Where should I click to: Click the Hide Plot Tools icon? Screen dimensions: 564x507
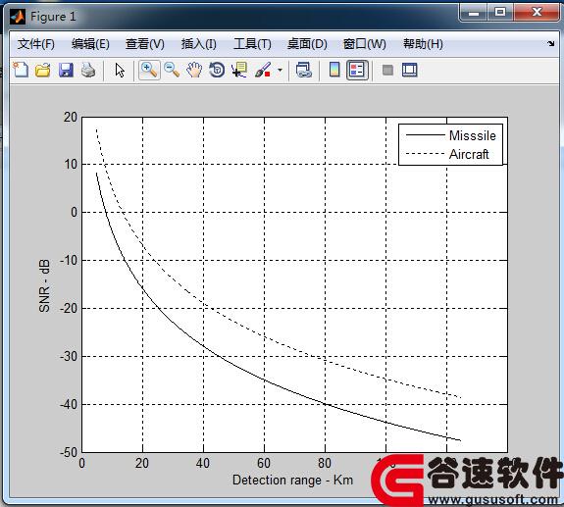coord(387,70)
